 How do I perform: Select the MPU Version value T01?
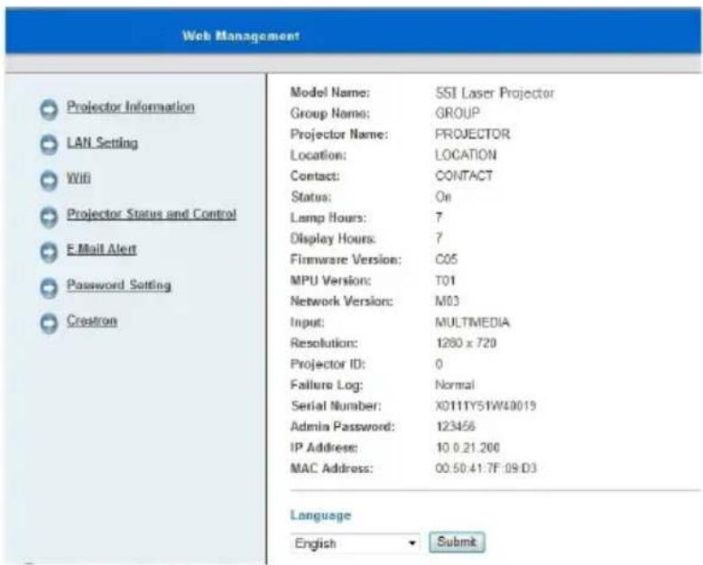click(445, 281)
